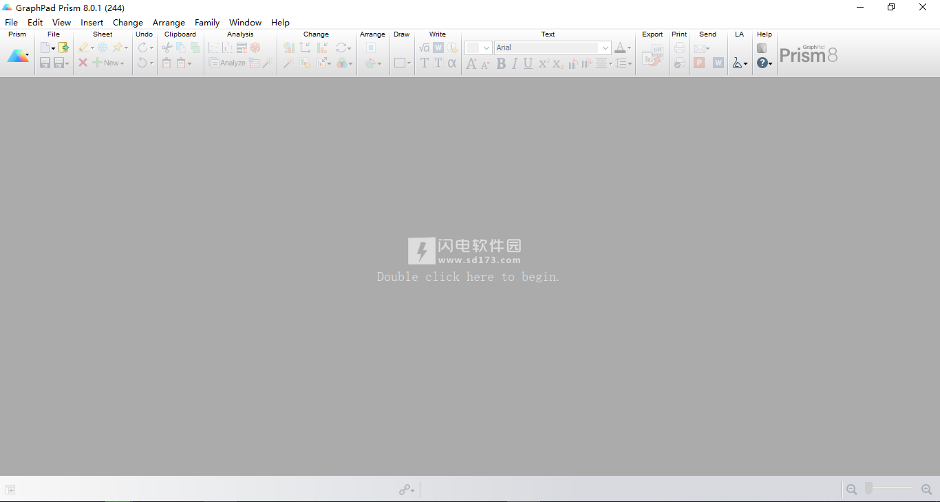Click the red X delete sheet icon

[x=83, y=63]
